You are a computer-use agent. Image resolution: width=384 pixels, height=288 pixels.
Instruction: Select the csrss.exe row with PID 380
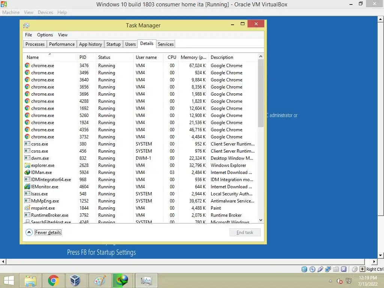141,144
